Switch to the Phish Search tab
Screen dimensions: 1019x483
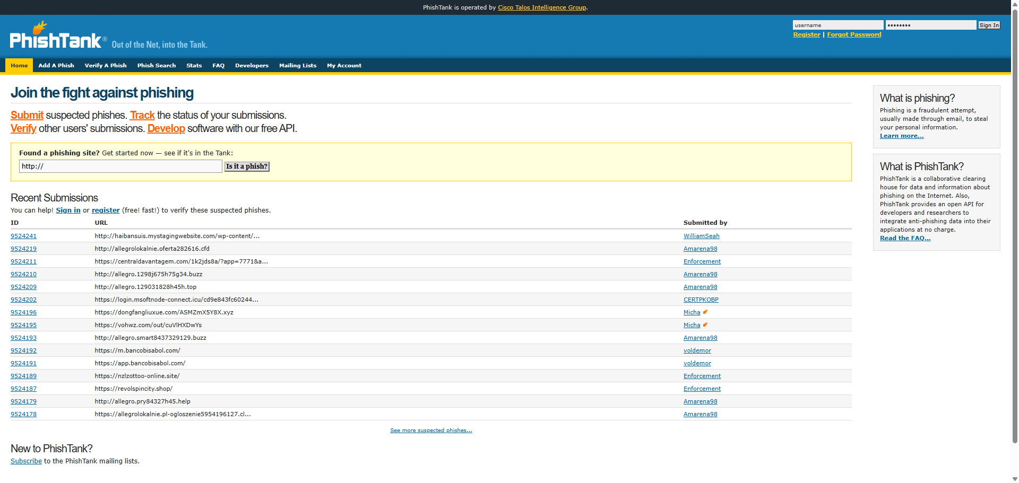coord(157,65)
